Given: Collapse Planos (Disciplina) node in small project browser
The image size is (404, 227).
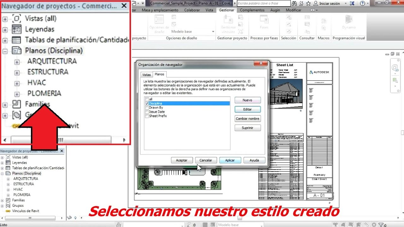Looking at the screenshot, I should pos(2,173).
